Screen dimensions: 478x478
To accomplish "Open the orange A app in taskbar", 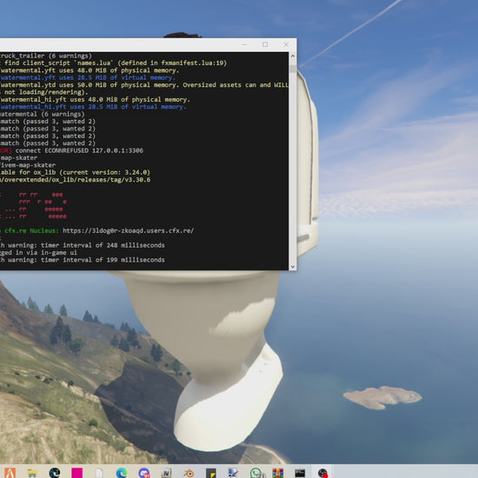I will (10, 473).
